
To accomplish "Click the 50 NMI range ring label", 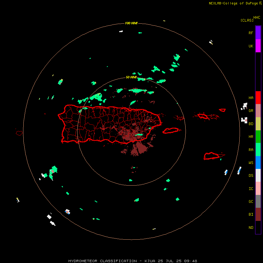I will pyautogui.click(x=131, y=77).
